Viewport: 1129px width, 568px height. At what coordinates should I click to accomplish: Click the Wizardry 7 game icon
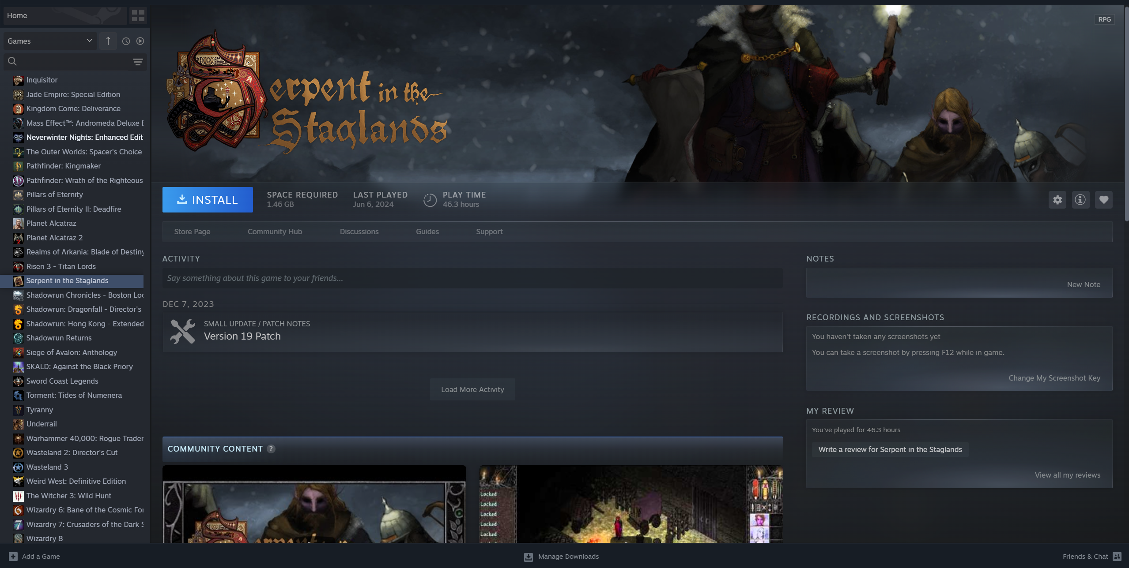(x=18, y=525)
